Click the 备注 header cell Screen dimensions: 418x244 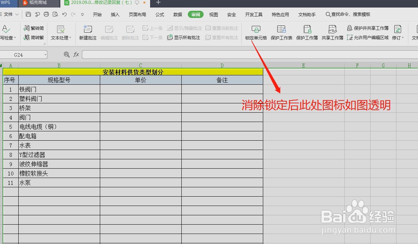pyautogui.click(x=222, y=80)
